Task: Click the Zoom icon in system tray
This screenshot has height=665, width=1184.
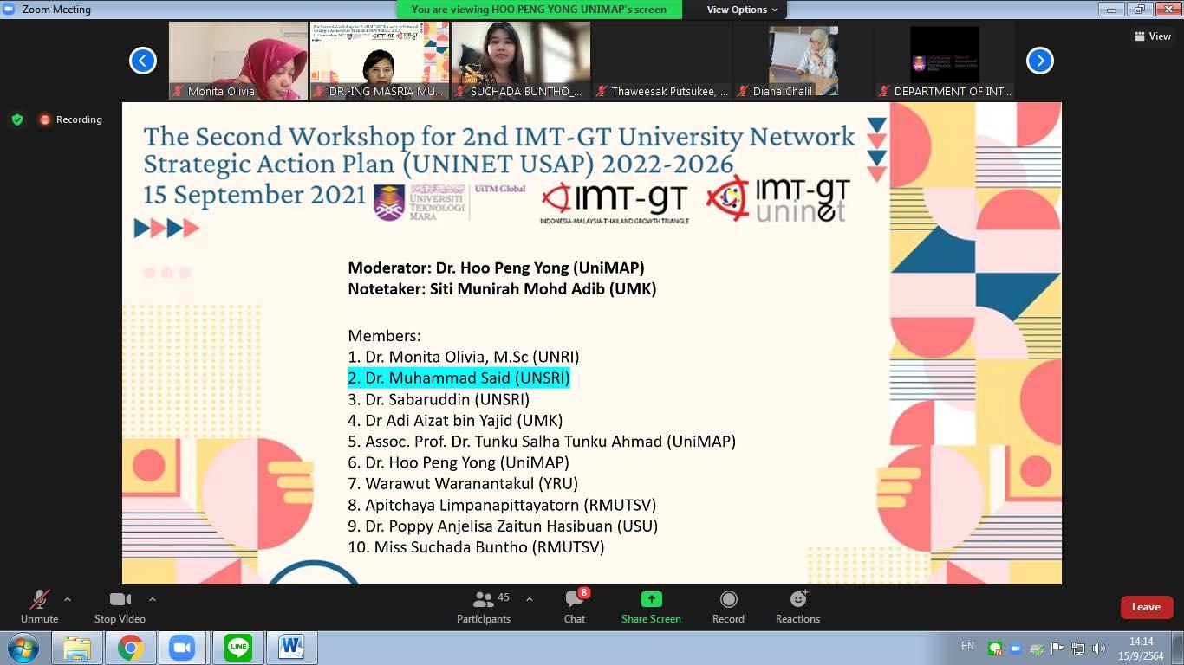Action: coord(1016,649)
